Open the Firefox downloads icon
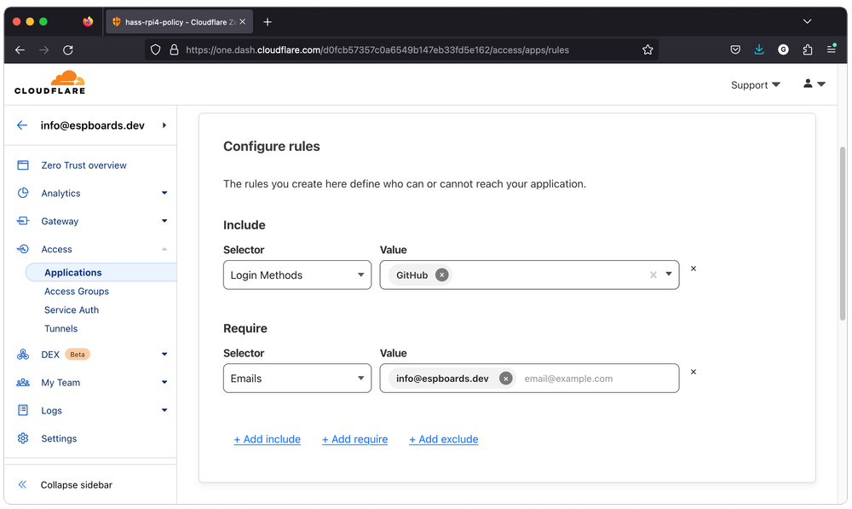The height and width of the screenshot is (509, 852). tap(759, 50)
